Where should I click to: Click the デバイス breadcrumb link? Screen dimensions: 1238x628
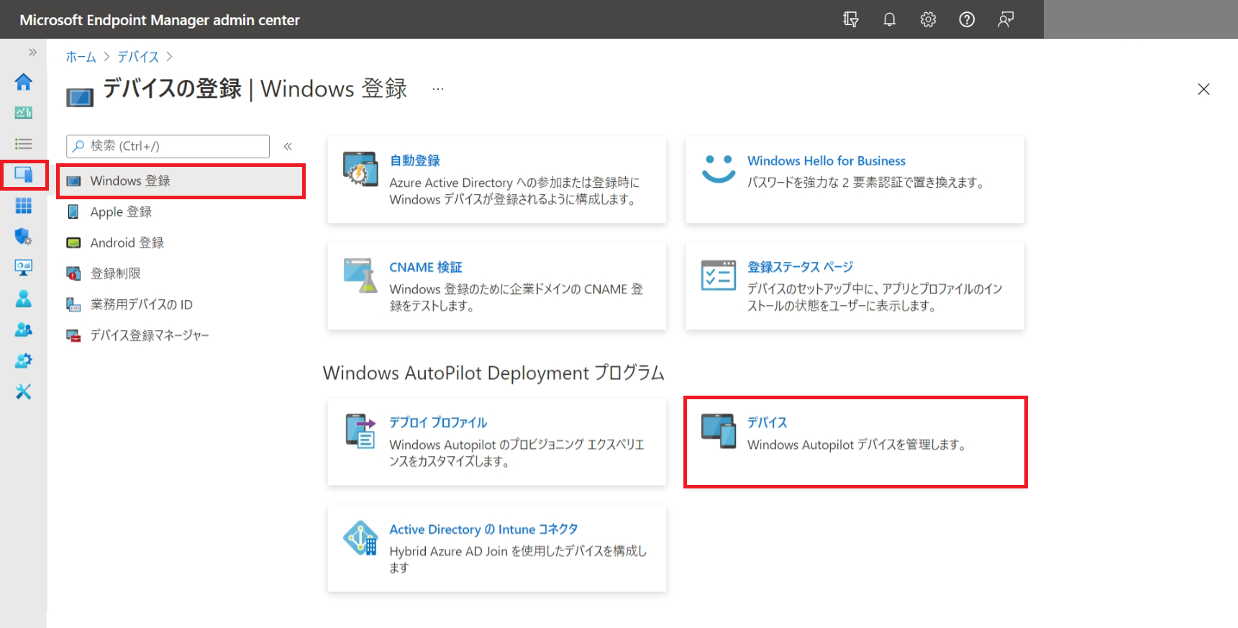coord(138,57)
